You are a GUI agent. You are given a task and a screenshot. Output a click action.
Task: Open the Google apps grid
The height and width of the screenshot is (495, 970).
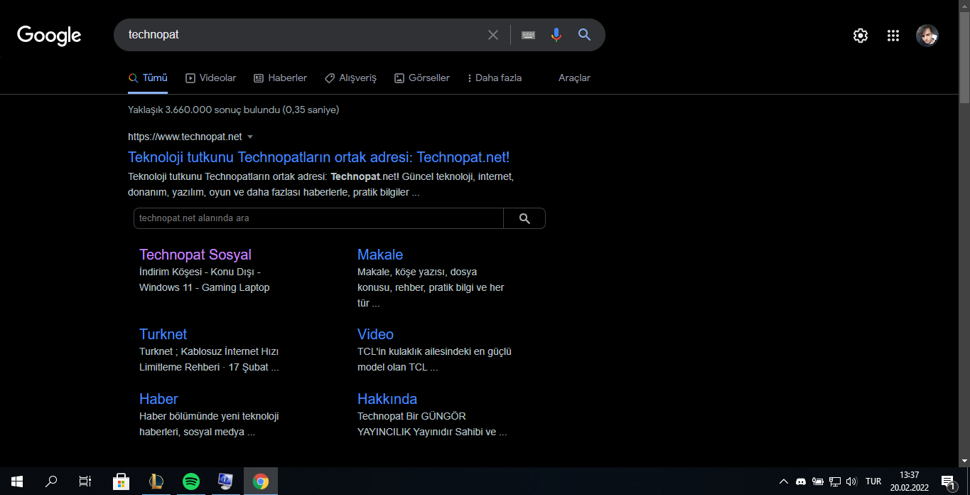pyautogui.click(x=893, y=36)
